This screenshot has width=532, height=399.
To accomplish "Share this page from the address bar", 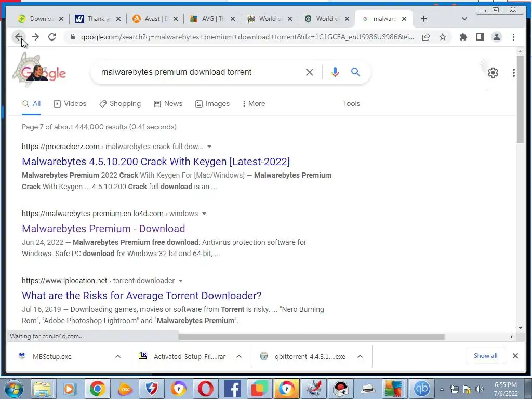I will pyautogui.click(x=426, y=37).
